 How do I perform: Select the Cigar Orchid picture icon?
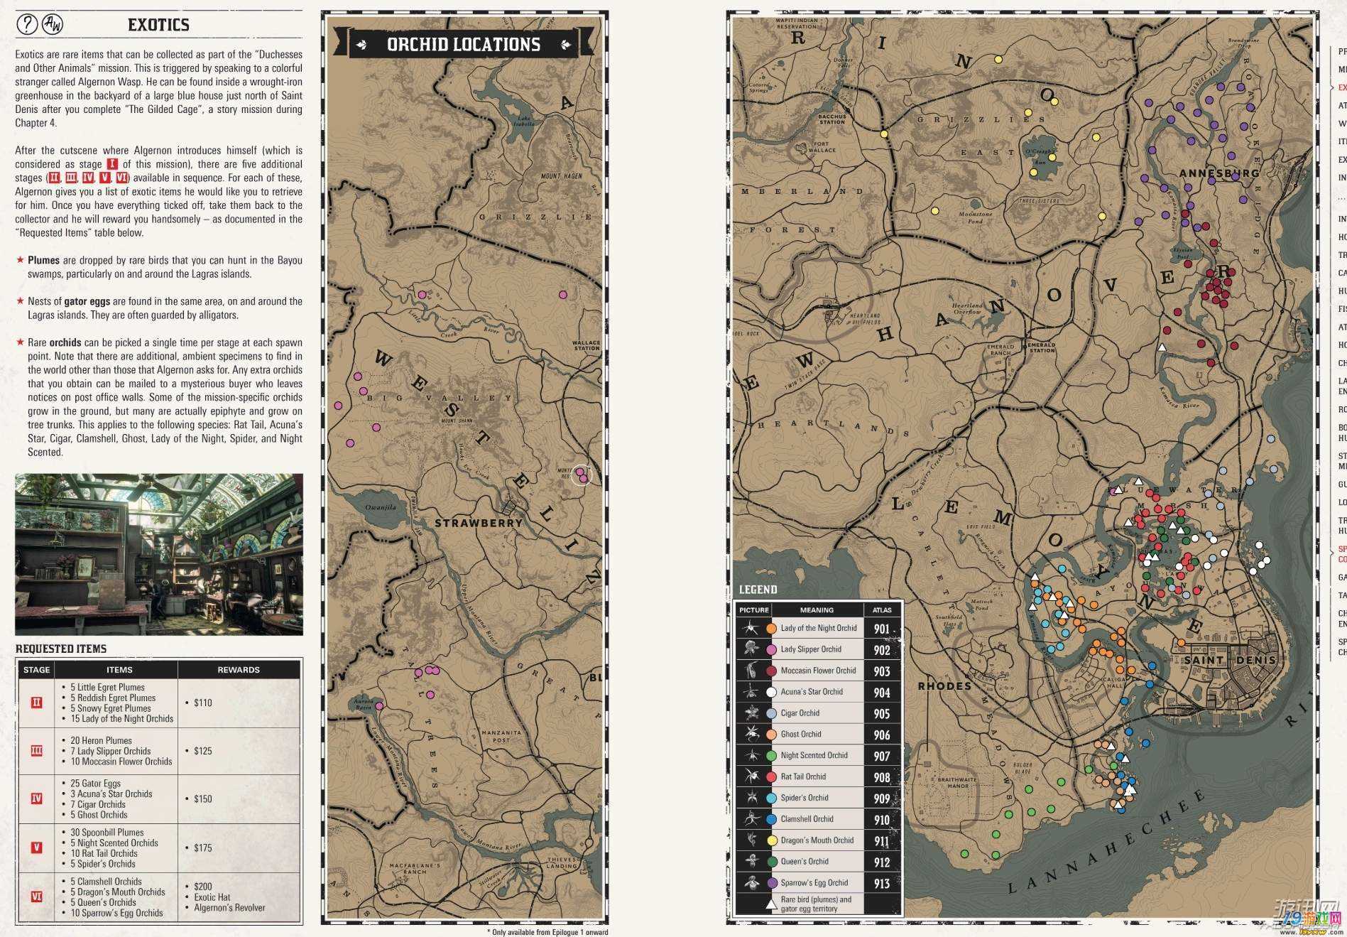[x=750, y=713]
